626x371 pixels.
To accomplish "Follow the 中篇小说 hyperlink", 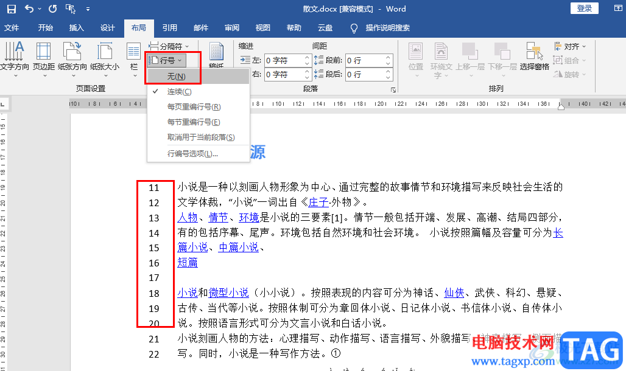I will [x=239, y=248].
